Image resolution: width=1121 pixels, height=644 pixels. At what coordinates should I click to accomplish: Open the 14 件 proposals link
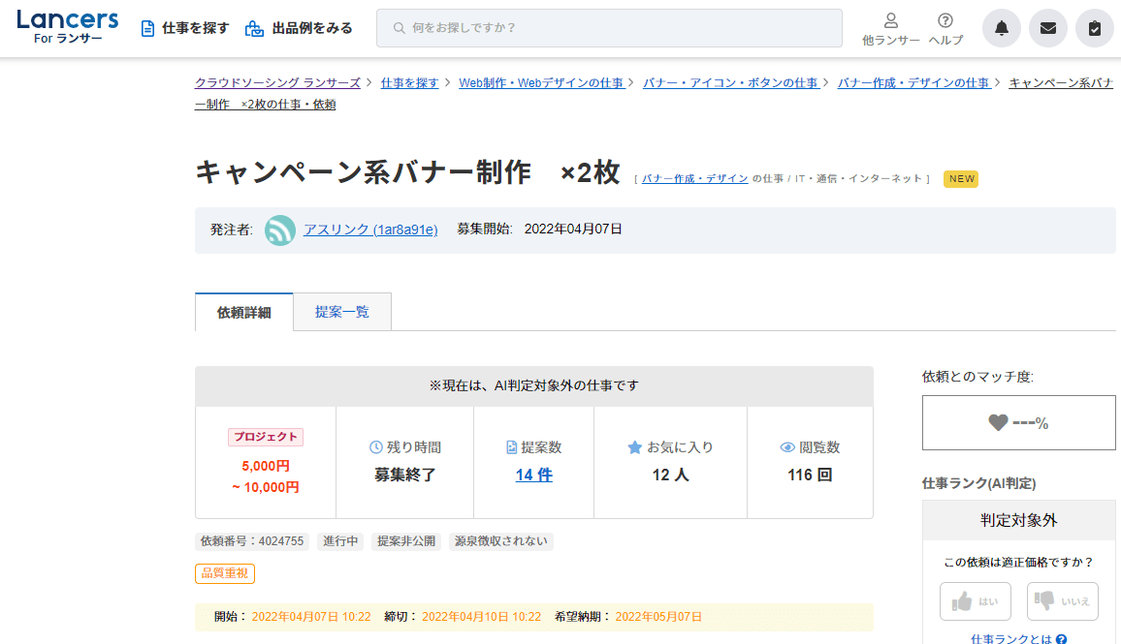click(533, 475)
